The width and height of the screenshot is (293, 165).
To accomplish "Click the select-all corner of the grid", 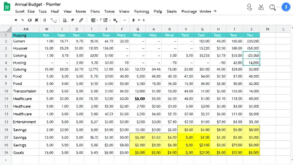I will click(6, 29).
